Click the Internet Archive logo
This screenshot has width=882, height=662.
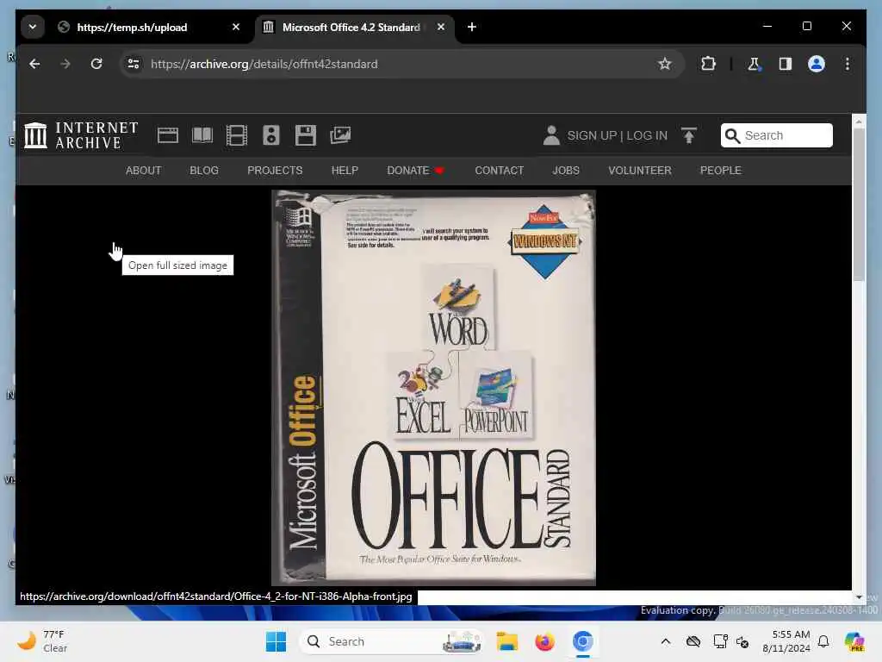[81, 135]
